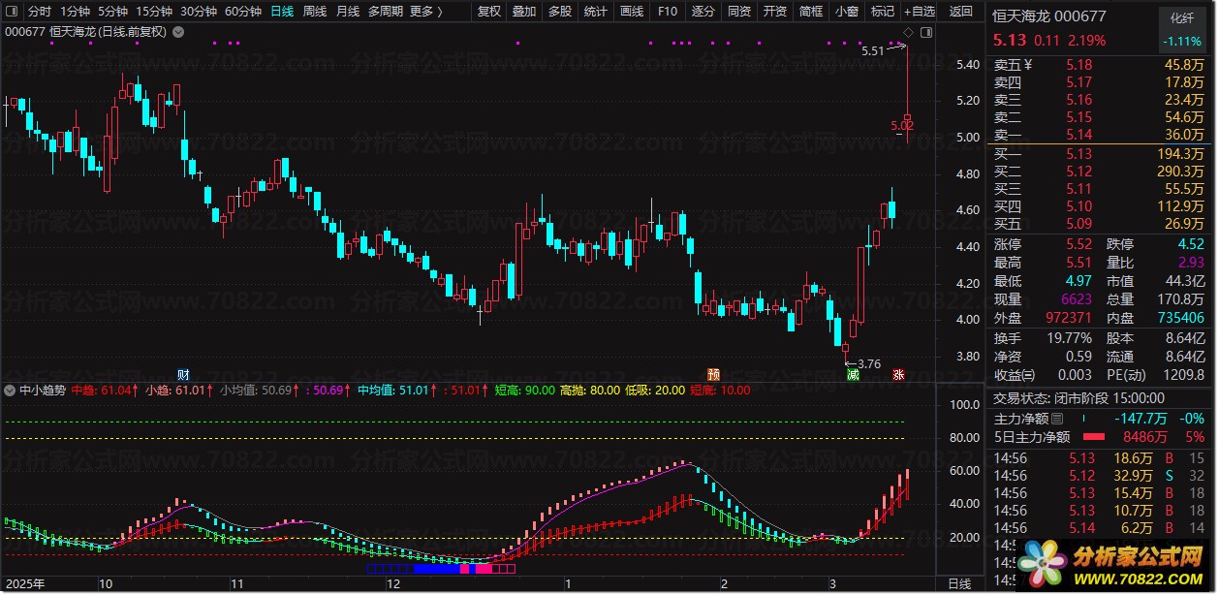
Task: Click the 日线 label at bottom-right
Action: (959, 584)
